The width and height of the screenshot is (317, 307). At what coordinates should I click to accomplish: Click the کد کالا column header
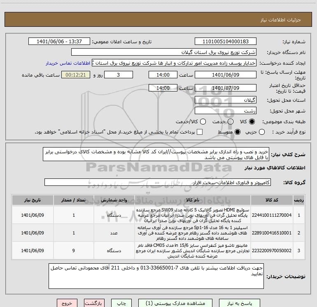point(272,200)
